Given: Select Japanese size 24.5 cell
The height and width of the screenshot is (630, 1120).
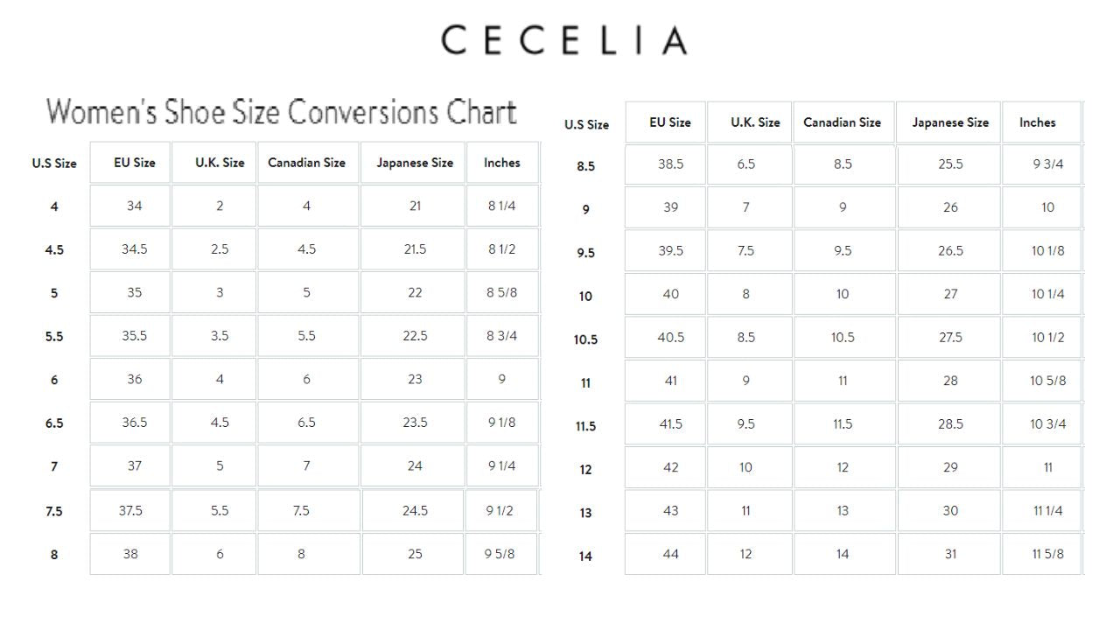Looking at the screenshot, I should click(414, 510).
